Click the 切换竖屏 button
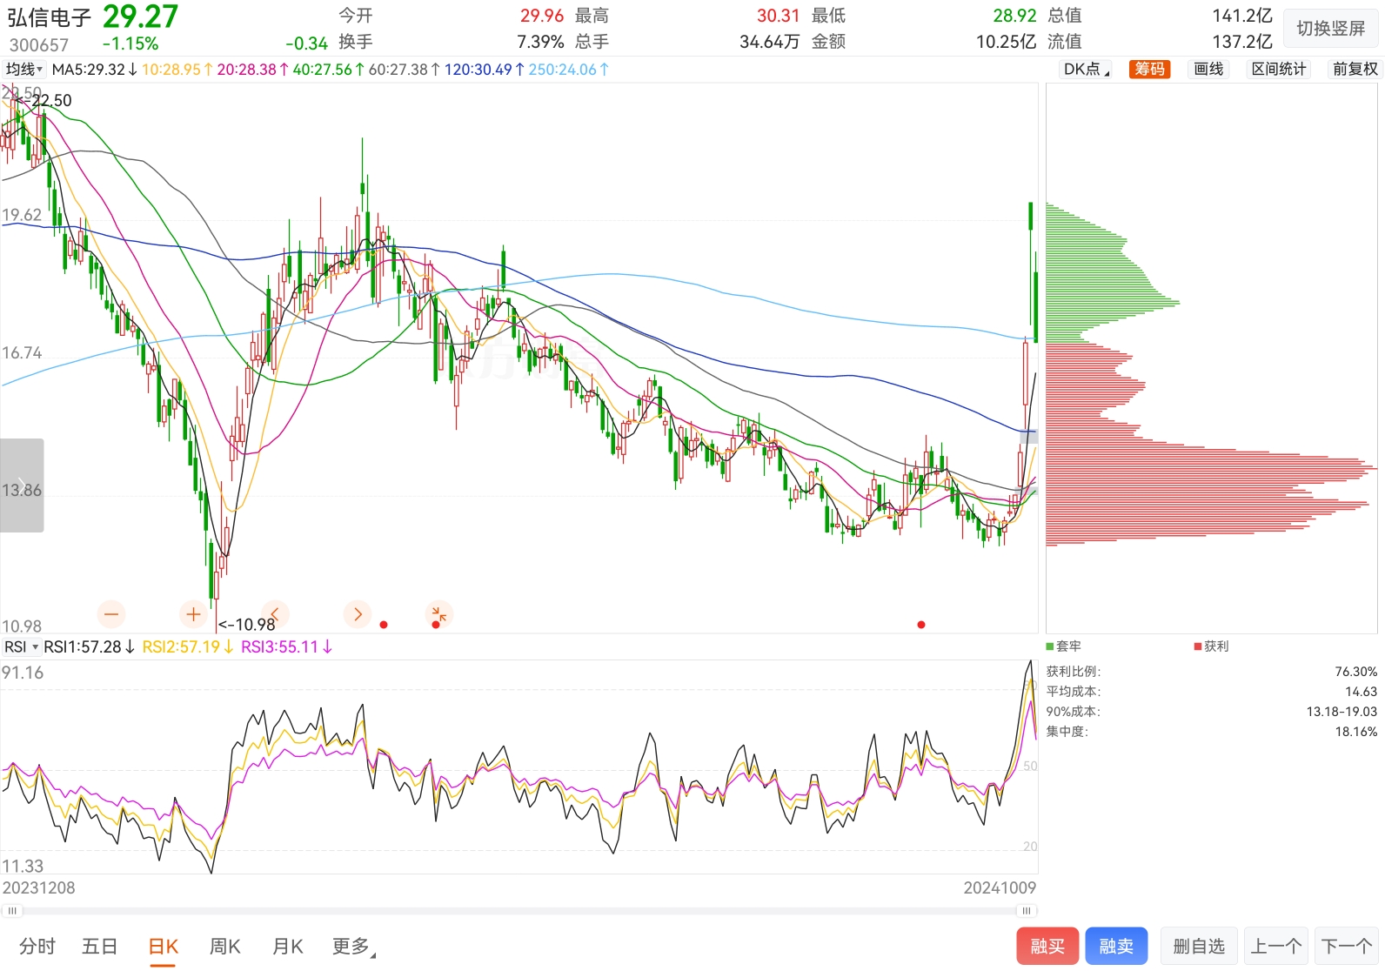Image resolution: width=1385 pixels, height=971 pixels. point(1331,29)
